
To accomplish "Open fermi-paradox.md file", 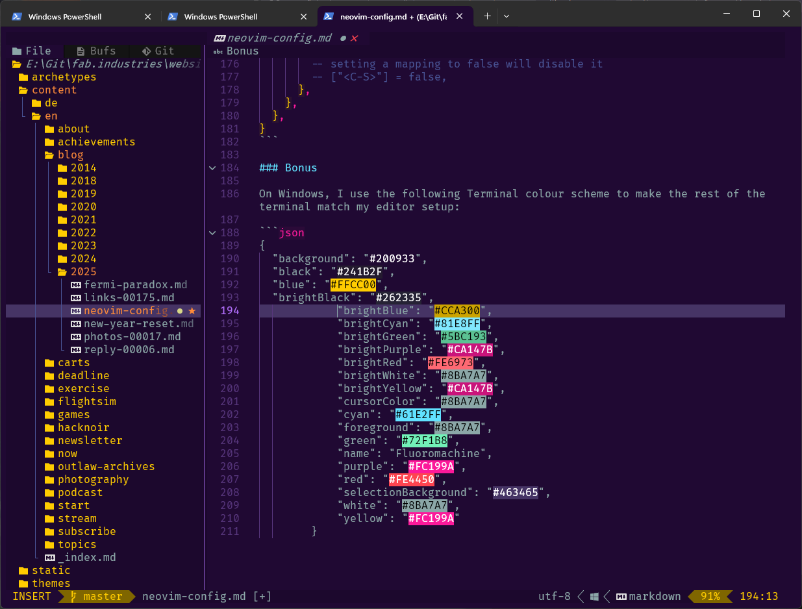I will click(x=129, y=284).
